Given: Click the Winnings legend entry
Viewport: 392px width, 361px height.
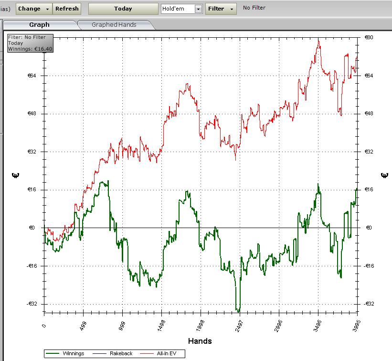Looking at the screenshot, I should [x=65, y=353].
